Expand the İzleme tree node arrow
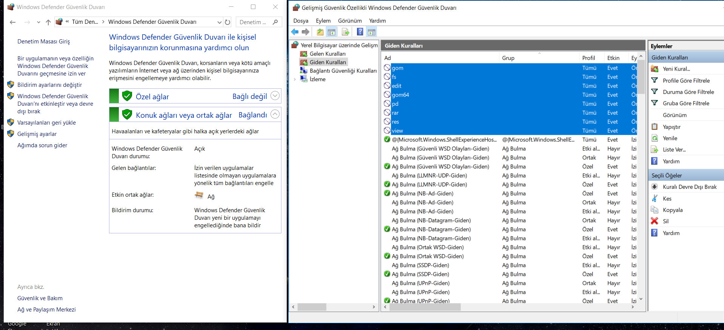724x330 pixels. click(295, 79)
